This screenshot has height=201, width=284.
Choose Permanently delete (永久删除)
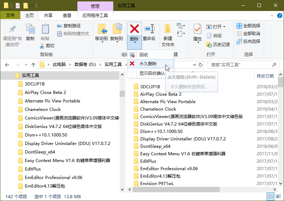[x=151, y=64]
